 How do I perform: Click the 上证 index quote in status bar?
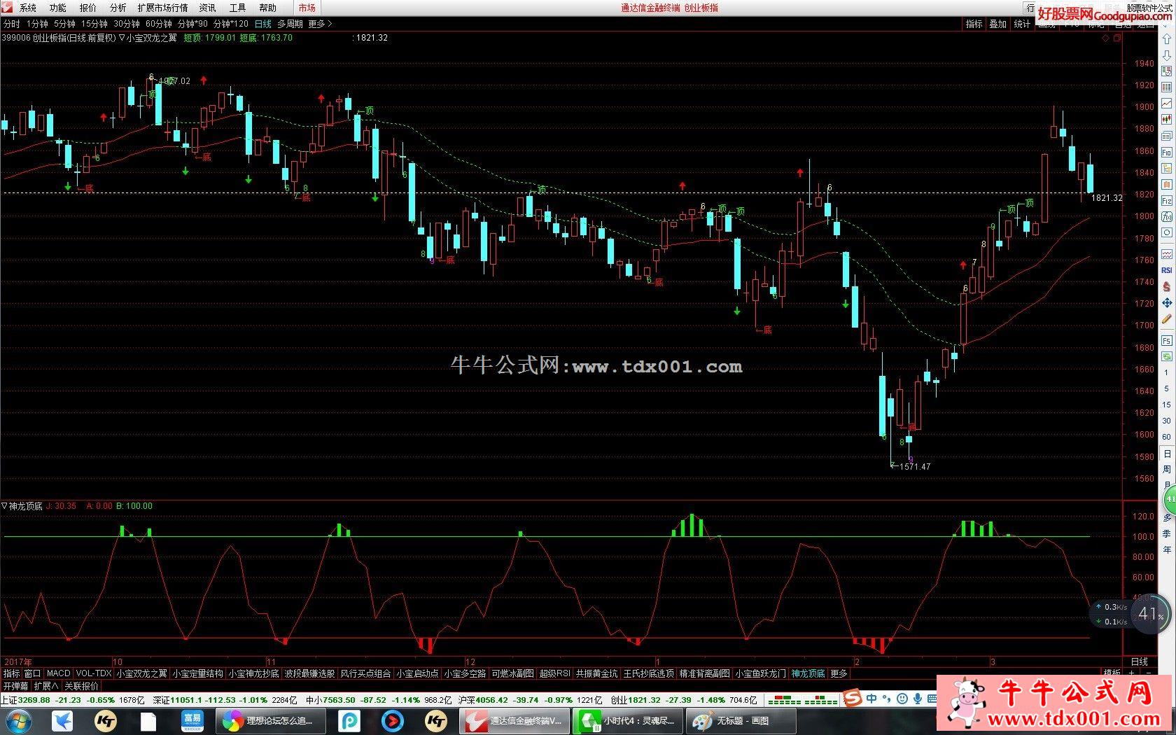pos(25,700)
